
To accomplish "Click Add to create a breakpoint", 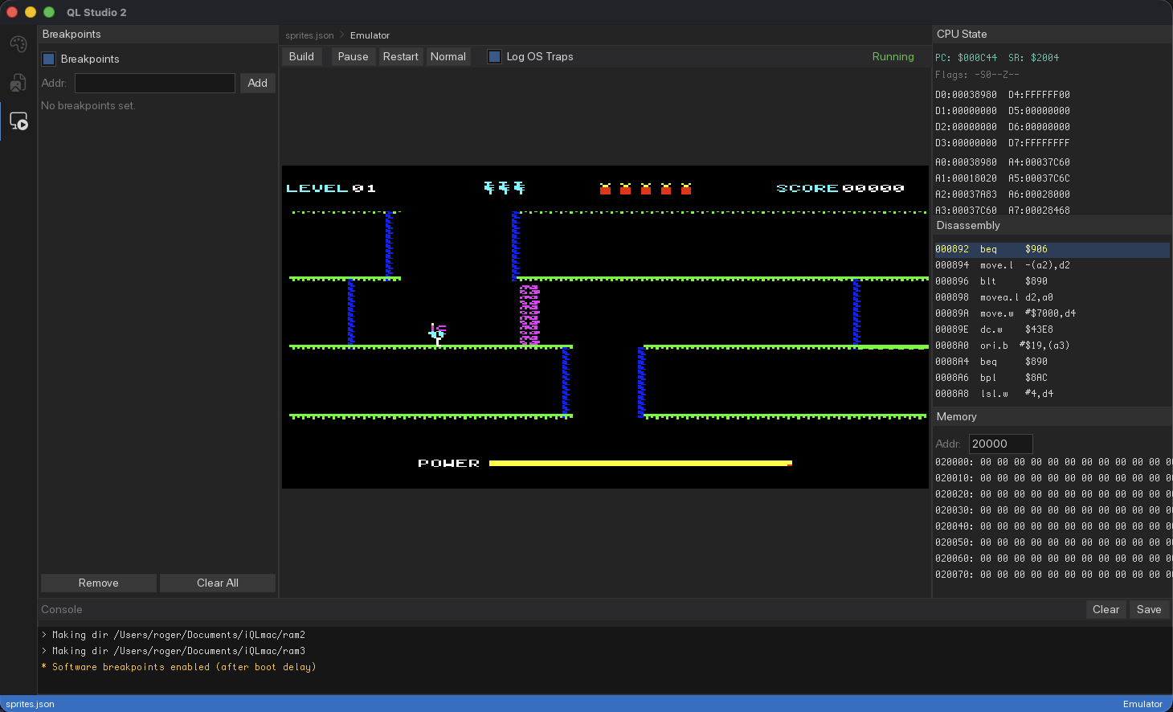I will [x=257, y=83].
